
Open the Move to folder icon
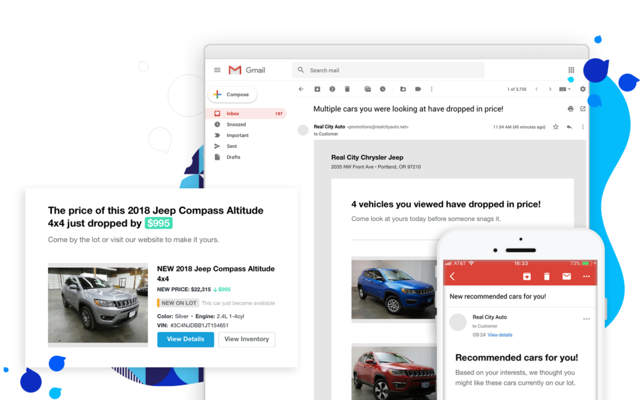pos(403,89)
